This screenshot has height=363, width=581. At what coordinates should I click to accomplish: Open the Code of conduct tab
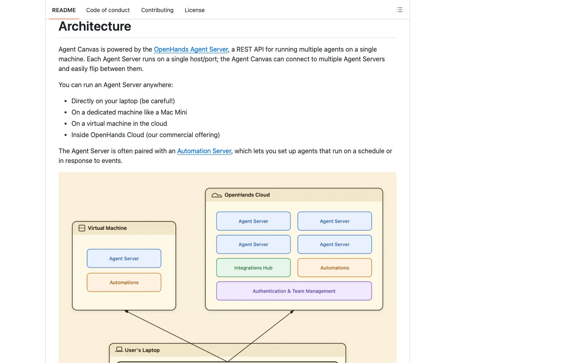pos(108,10)
